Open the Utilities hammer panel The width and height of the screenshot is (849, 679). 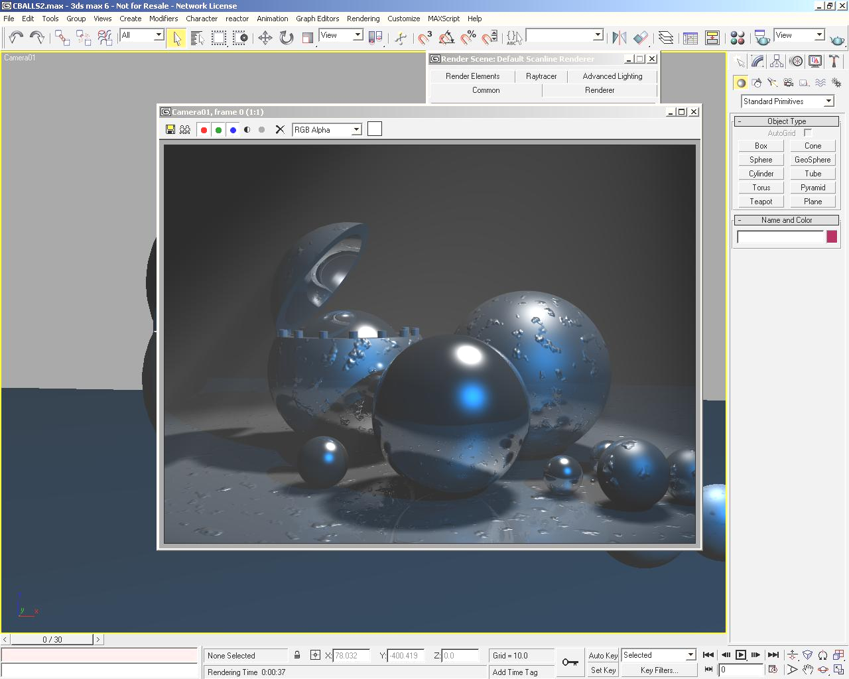pyautogui.click(x=834, y=62)
